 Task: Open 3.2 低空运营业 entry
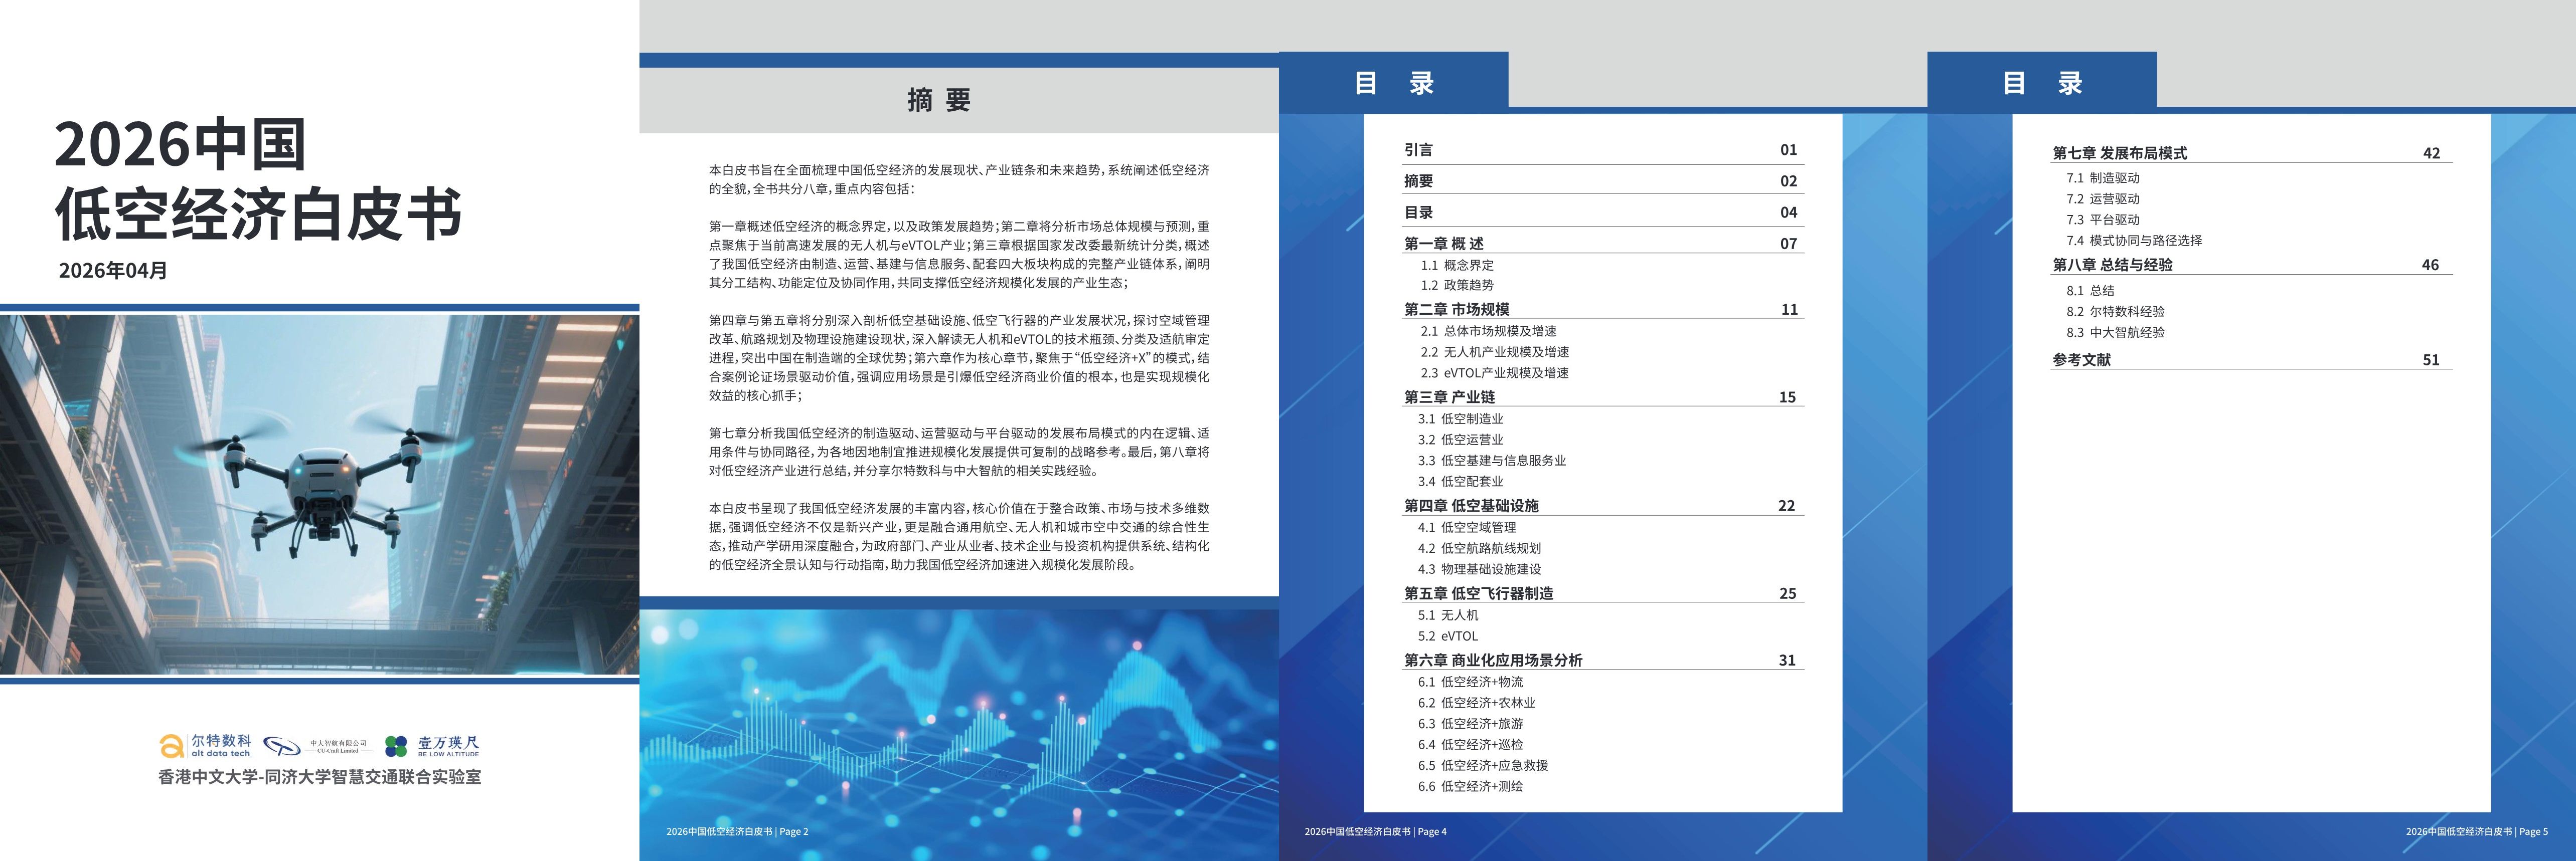[1461, 440]
